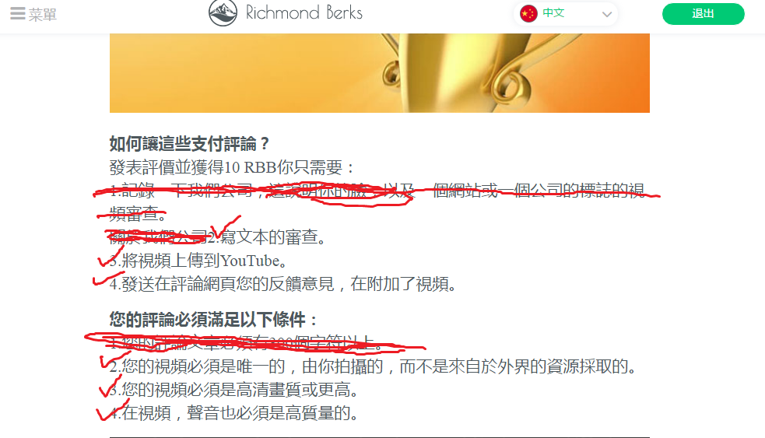
Task: Click the step about uploading to YouTube
Action: [x=198, y=261]
